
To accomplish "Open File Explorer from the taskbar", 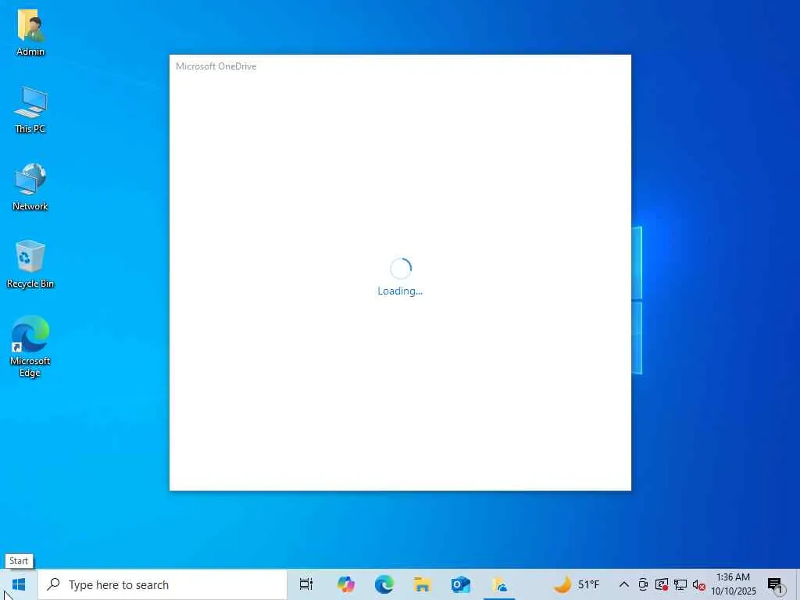I will point(423,584).
